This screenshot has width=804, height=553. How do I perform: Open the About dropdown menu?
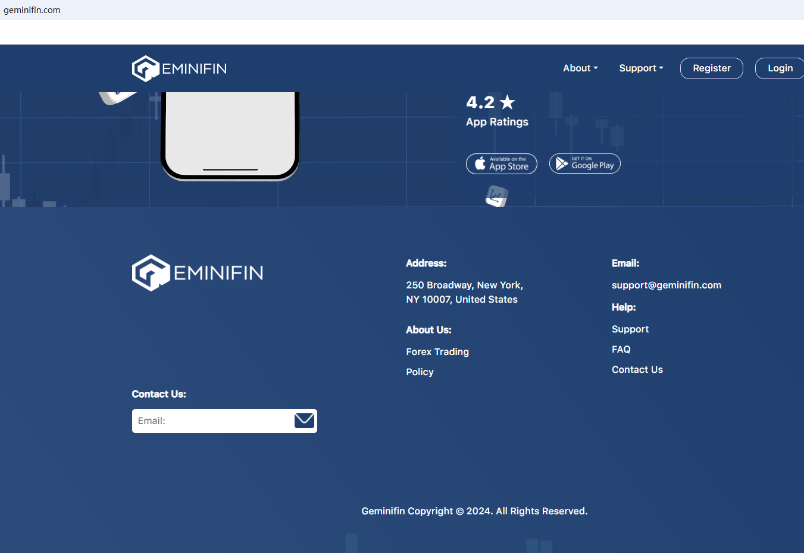[x=580, y=68]
